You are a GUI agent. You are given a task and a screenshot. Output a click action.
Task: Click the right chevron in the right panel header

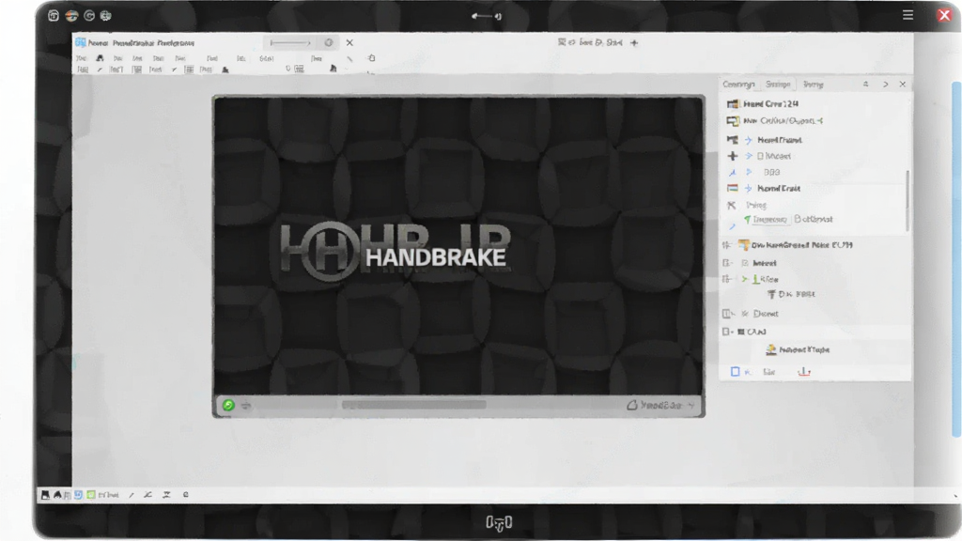[x=885, y=84]
